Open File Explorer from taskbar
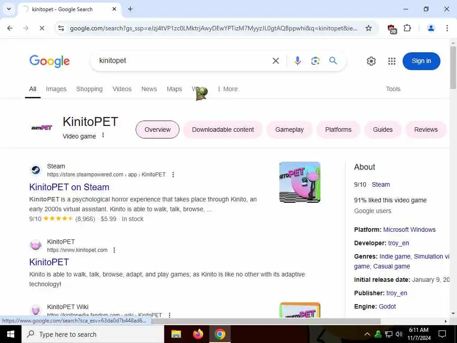Viewport: 457px width, 343px height. 176,334
